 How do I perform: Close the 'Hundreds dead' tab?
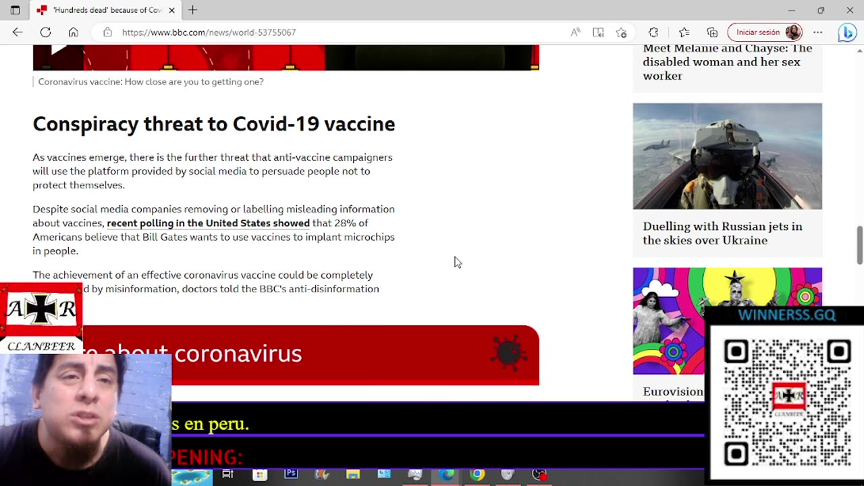pyautogui.click(x=171, y=10)
